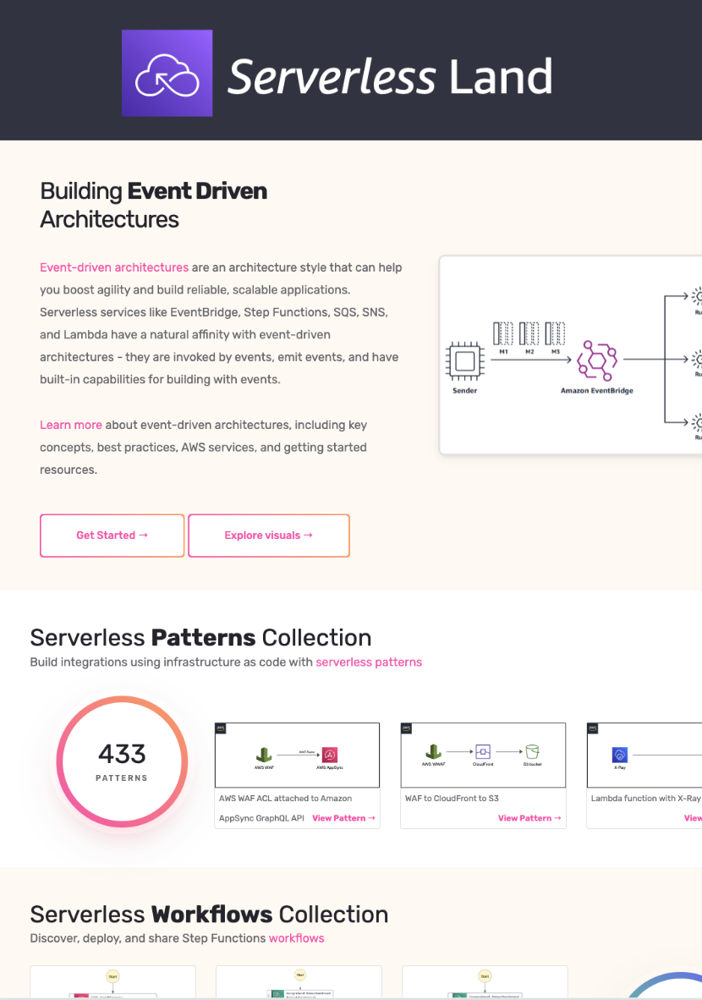Open the serverless patterns link
The image size is (702, 1000).
tap(369, 662)
